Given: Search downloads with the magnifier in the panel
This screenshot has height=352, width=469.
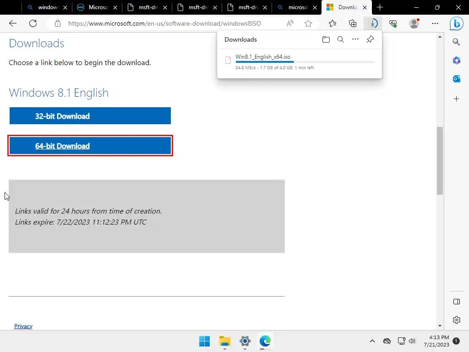Looking at the screenshot, I should [341, 39].
